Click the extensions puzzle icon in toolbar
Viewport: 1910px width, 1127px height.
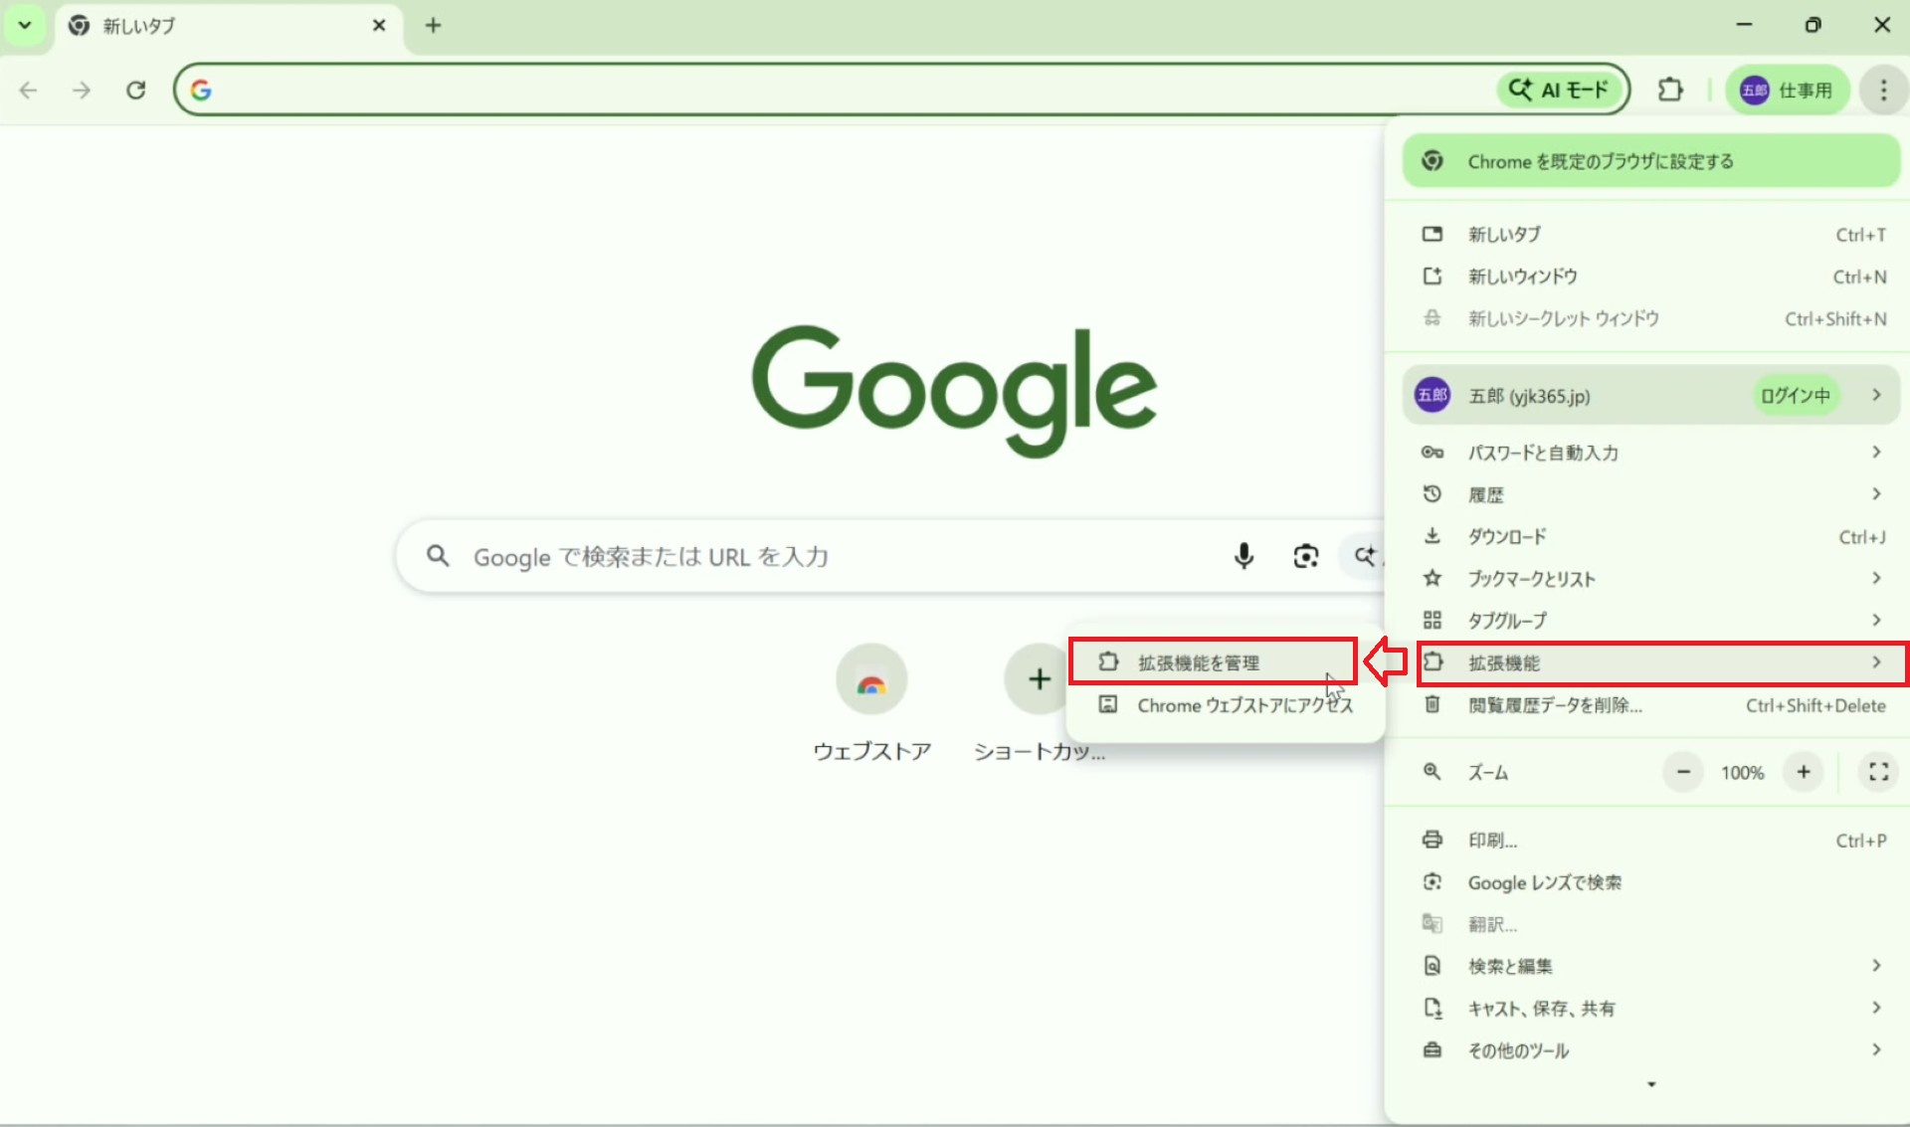pyautogui.click(x=1670, y=90)
